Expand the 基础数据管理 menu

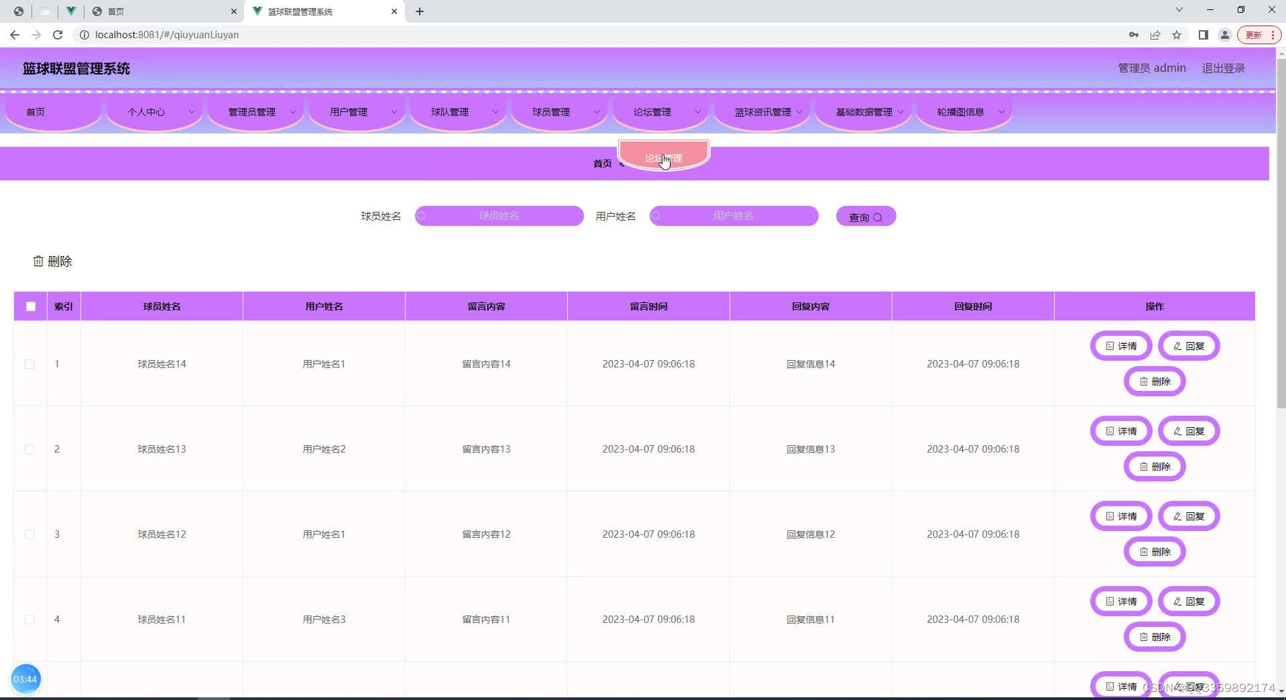pyautogui.click(x=864, y=112)
